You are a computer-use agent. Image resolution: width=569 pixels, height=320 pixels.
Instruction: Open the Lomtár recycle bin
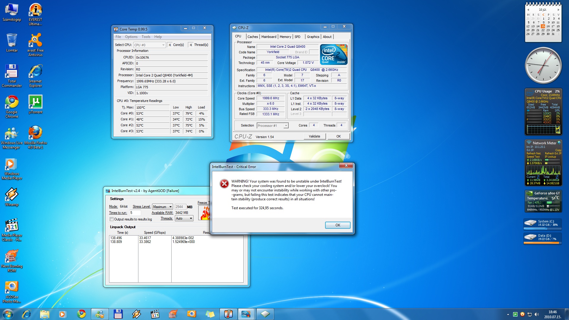(12, 43)
